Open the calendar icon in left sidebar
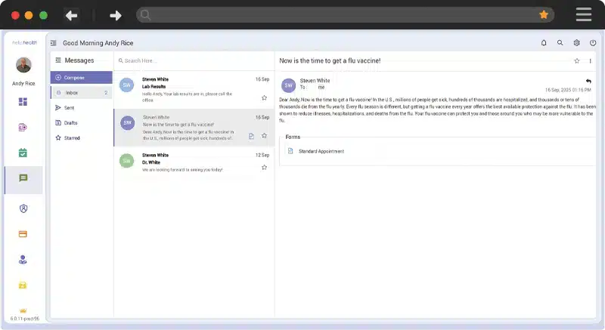 (x=23, y=153)
